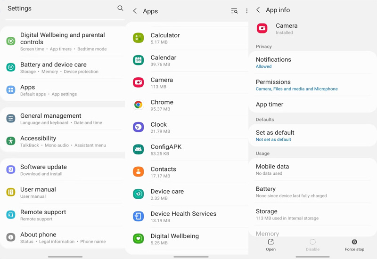The width and height of the screenshot is (377, 259).
Task: Select Clock 21.79 MB row
Action: pos(187,128)
